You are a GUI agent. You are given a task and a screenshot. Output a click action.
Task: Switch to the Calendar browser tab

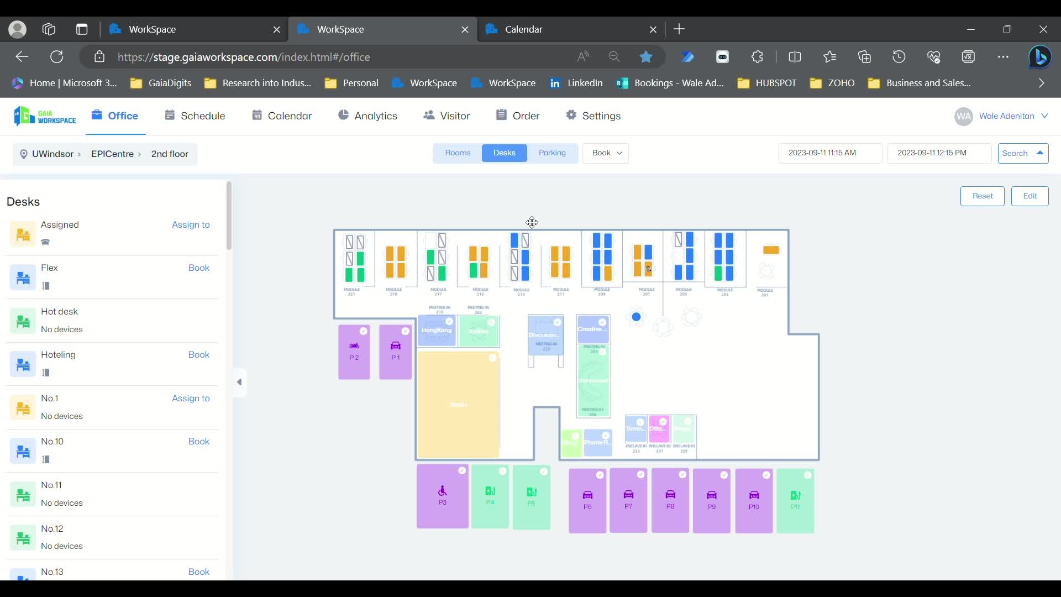coord(523,29)
